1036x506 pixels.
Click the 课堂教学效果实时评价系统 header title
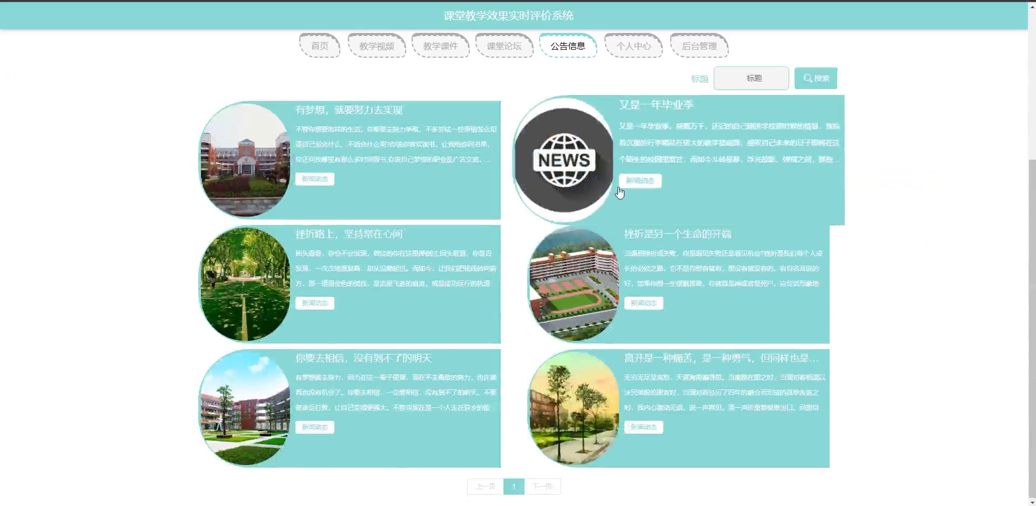(508, 16)
